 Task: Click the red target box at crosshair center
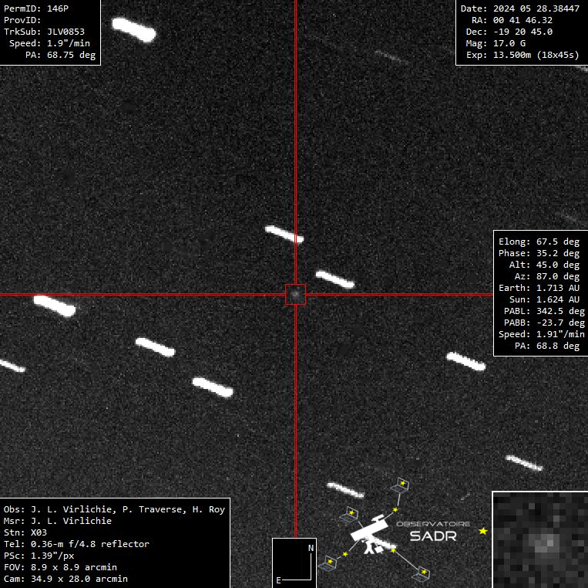[x=295, y=295]
